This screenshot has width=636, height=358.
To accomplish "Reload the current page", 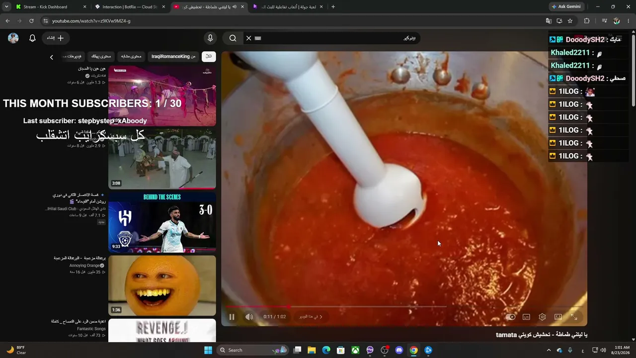I will click(31, 21).
